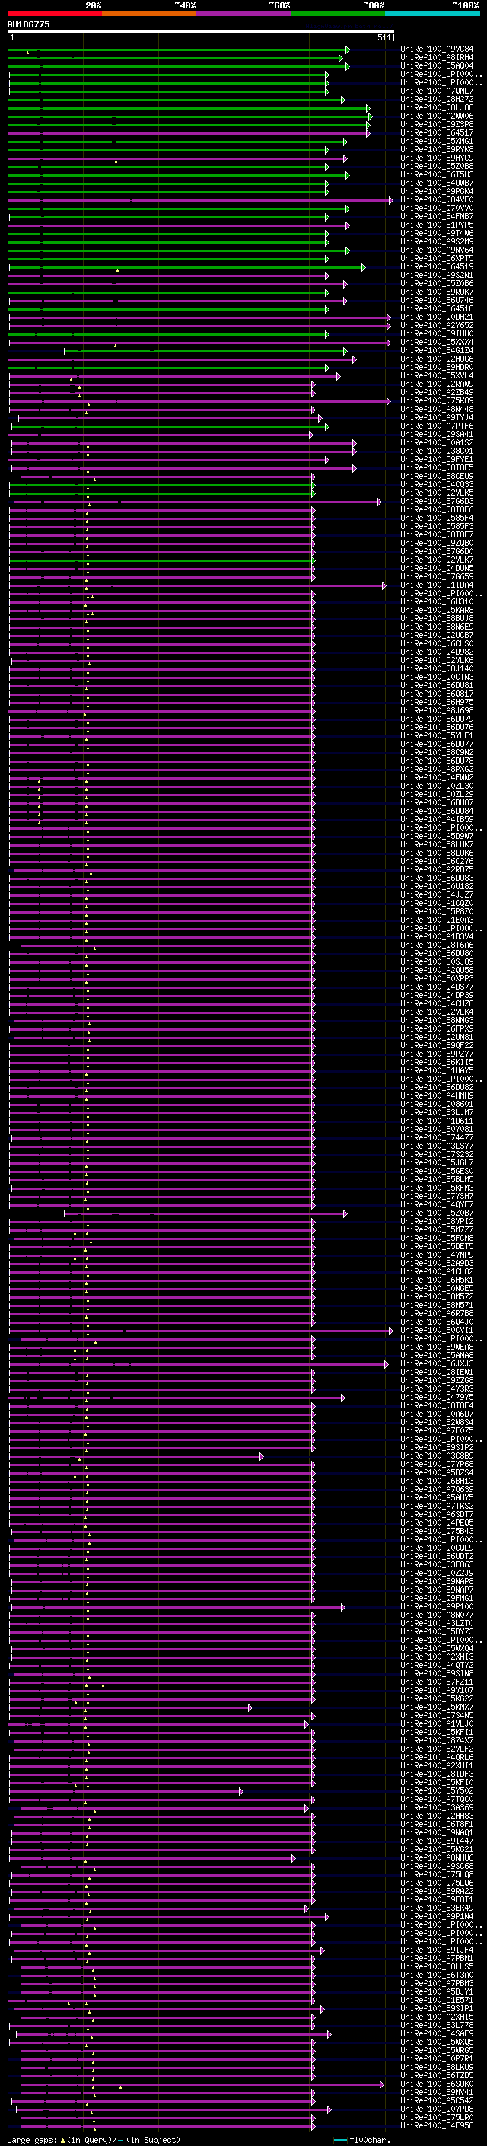The width and height of the screenshot is (487, 2146).
Task: Click the white query sequence bar
Action: 201,32
